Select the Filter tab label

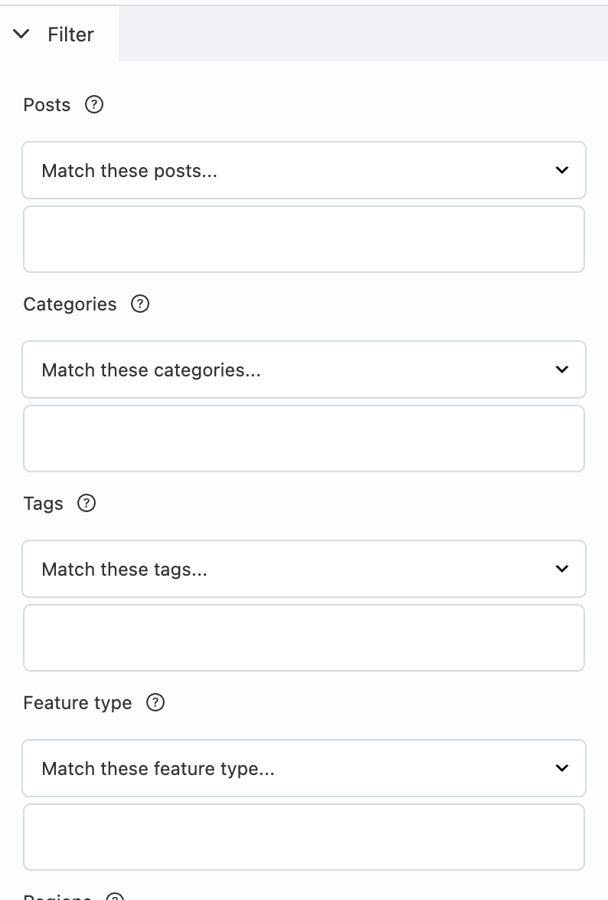click(70, 34)
